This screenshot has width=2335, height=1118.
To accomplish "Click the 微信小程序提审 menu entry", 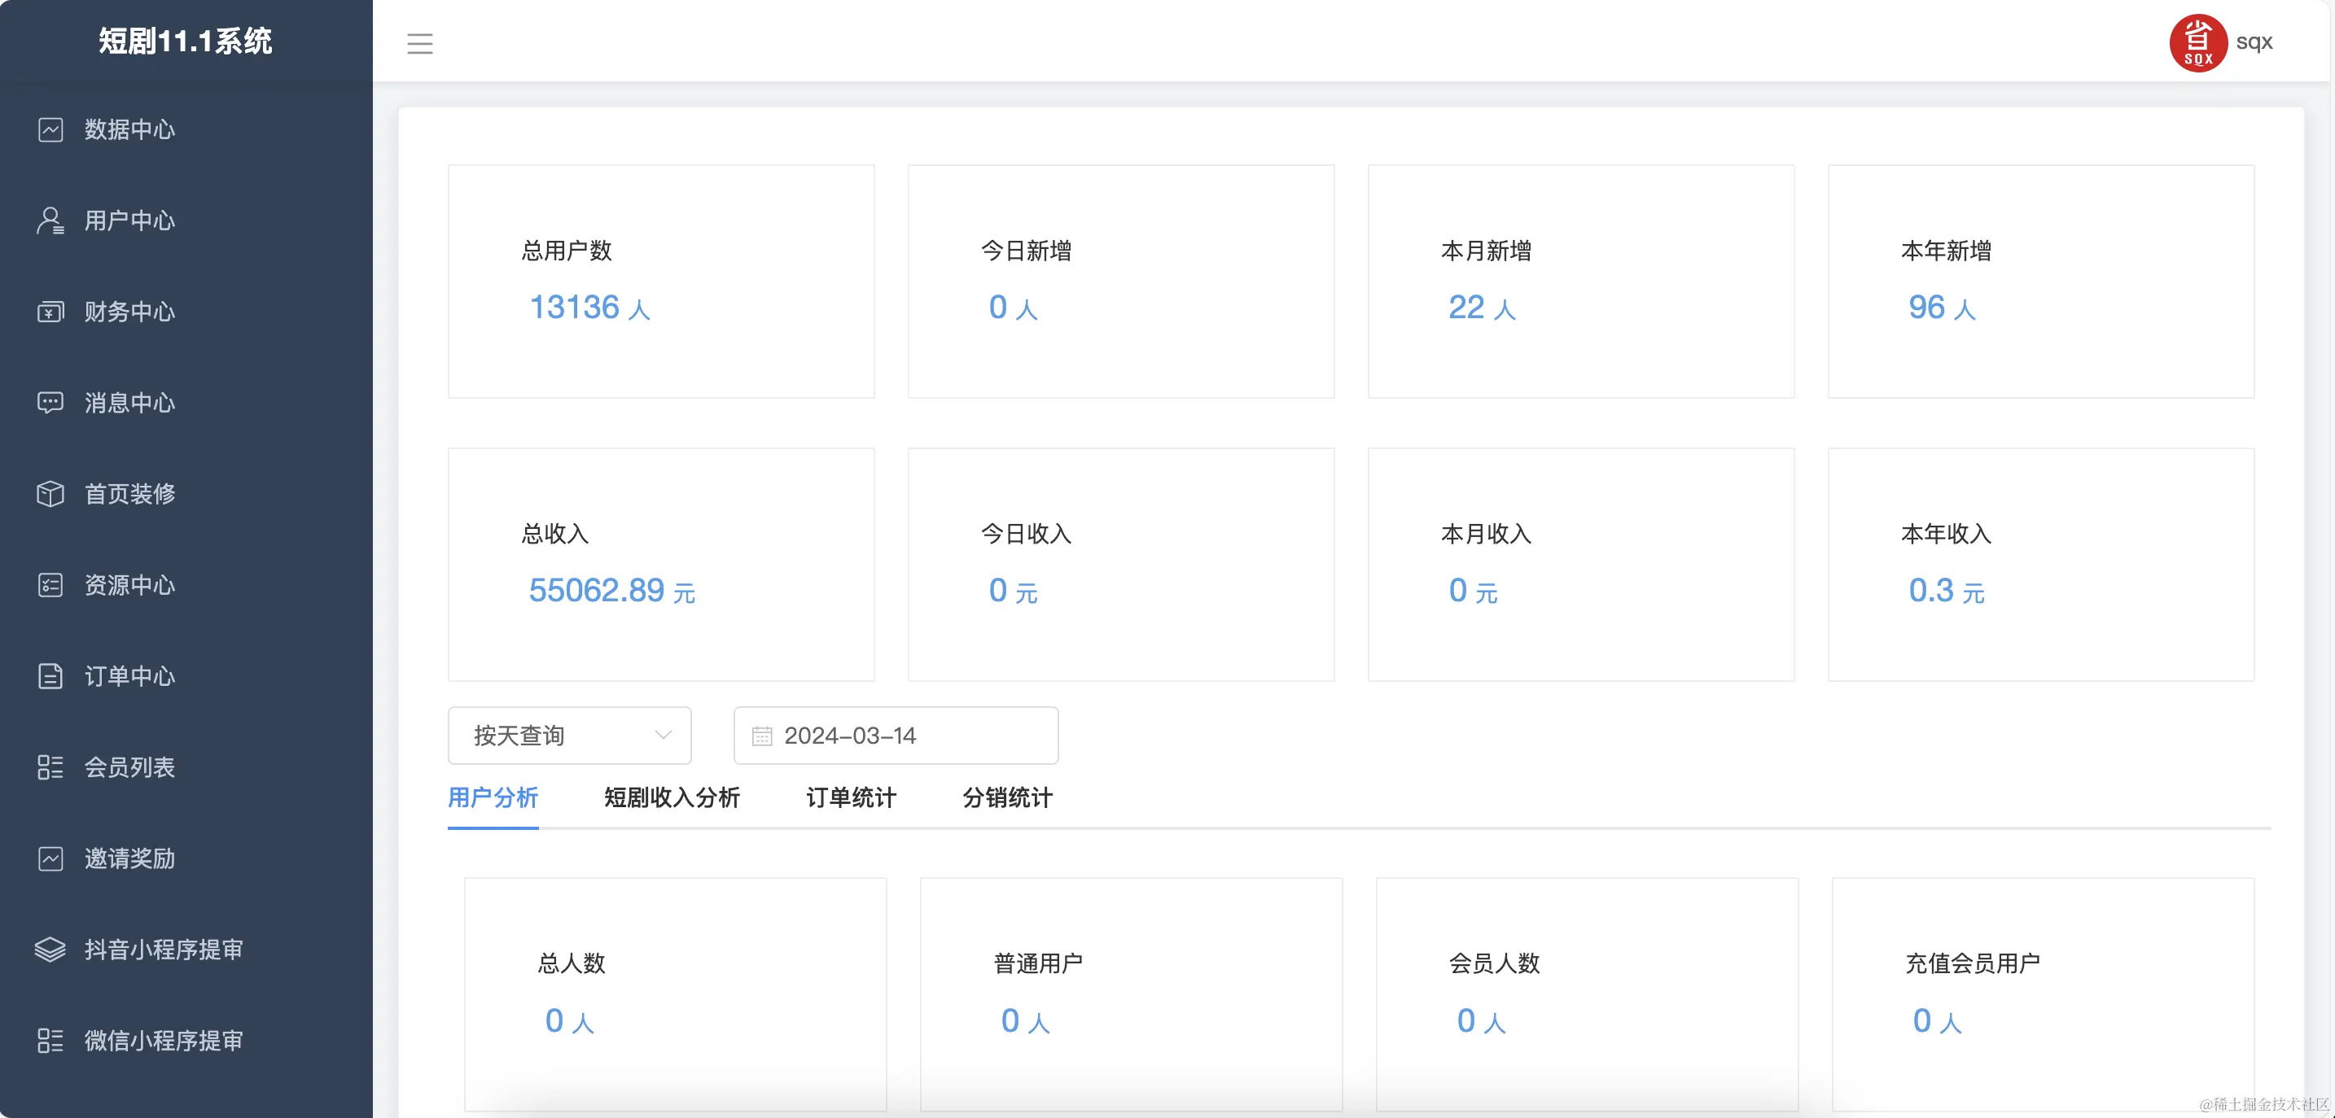I will 161,1041.
